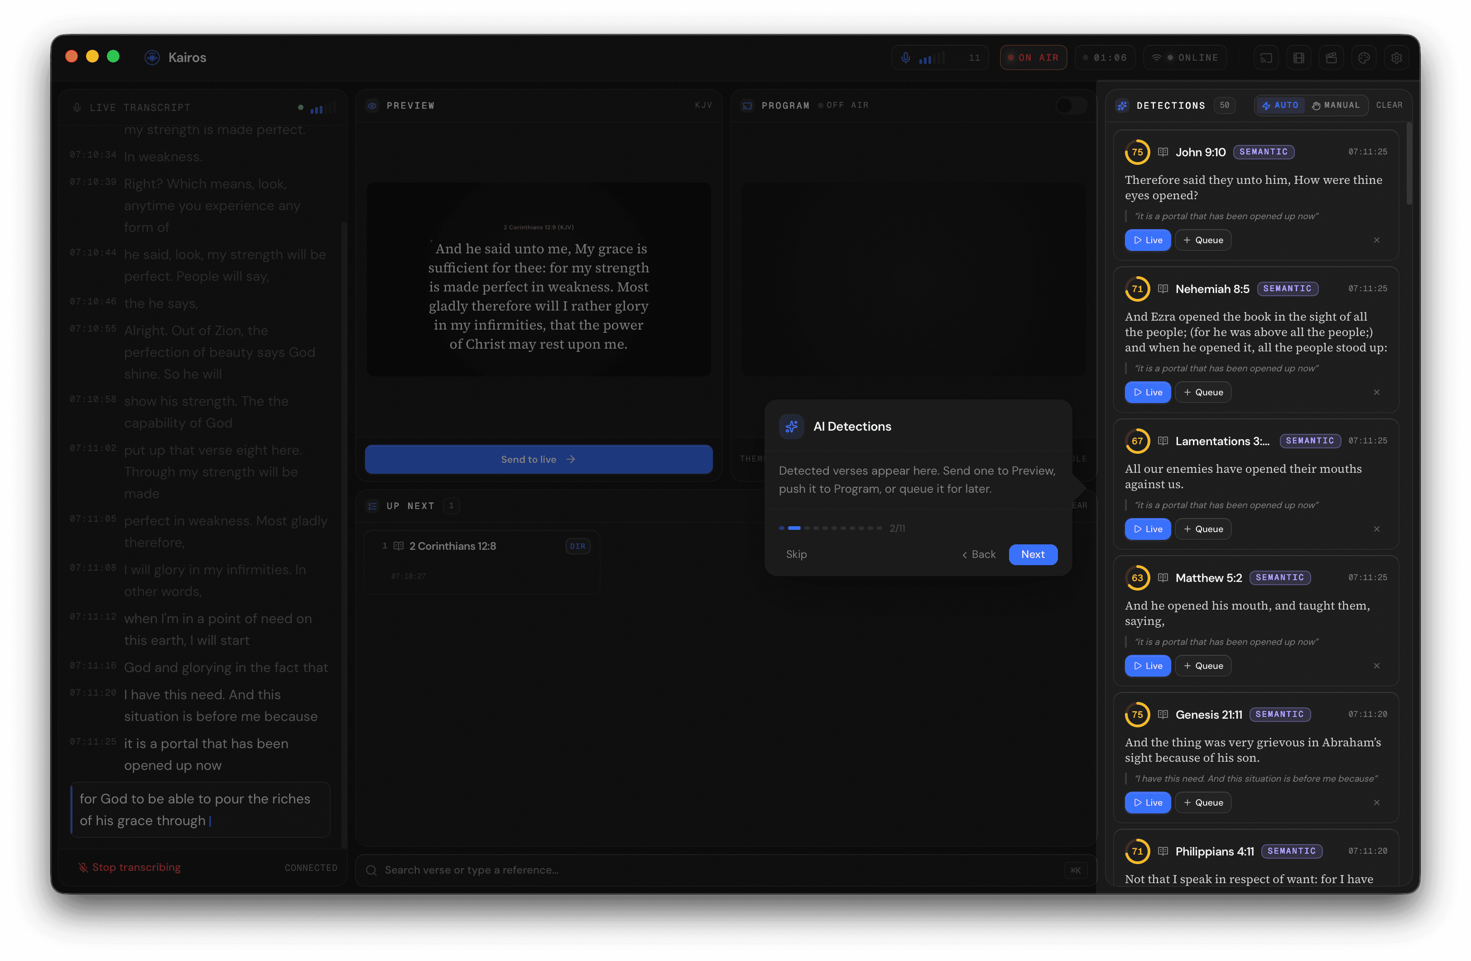
Task: Queue the Lamentations detection
Action: 1203,529
